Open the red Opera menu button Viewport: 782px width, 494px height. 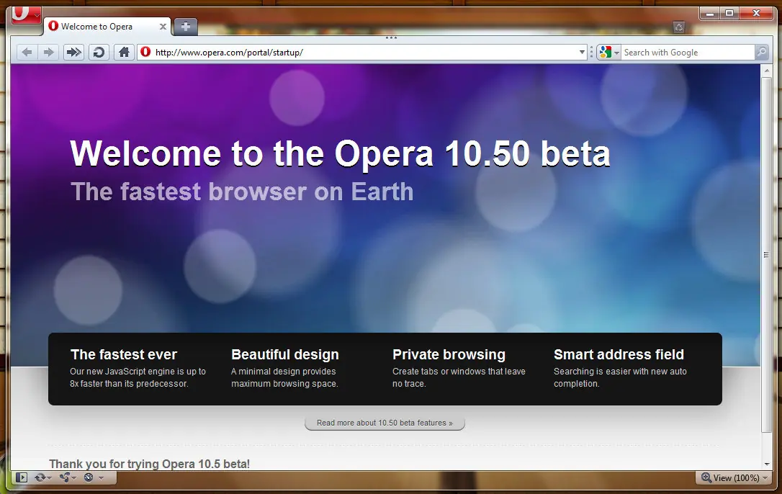[25, 14]
